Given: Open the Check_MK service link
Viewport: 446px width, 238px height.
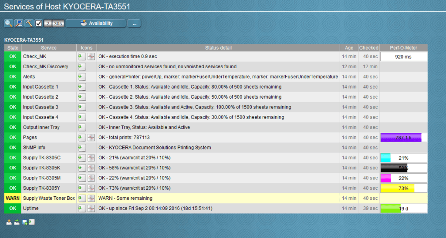Looking at the screenshot, I should [35, 56].
